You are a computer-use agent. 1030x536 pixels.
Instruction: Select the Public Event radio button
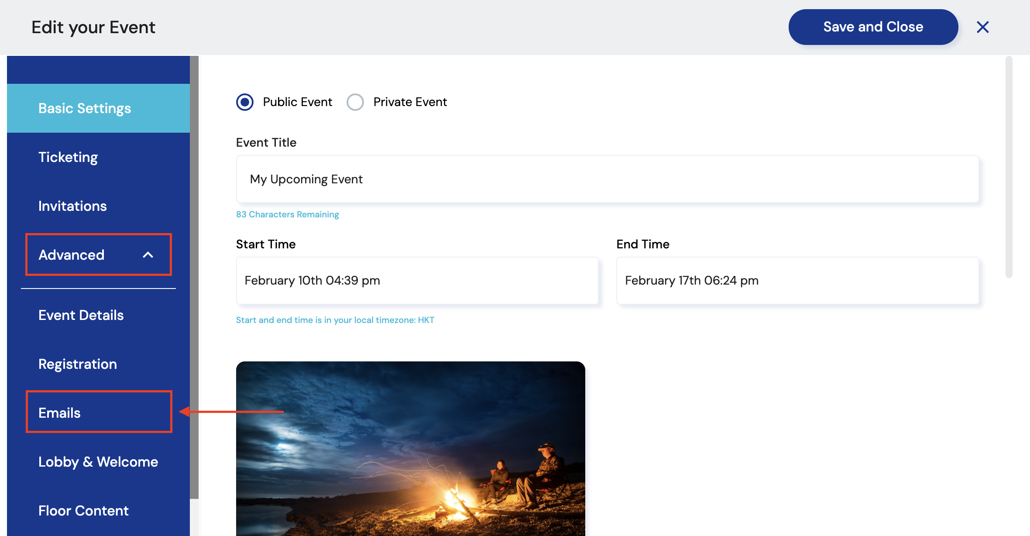pos(245,102)
